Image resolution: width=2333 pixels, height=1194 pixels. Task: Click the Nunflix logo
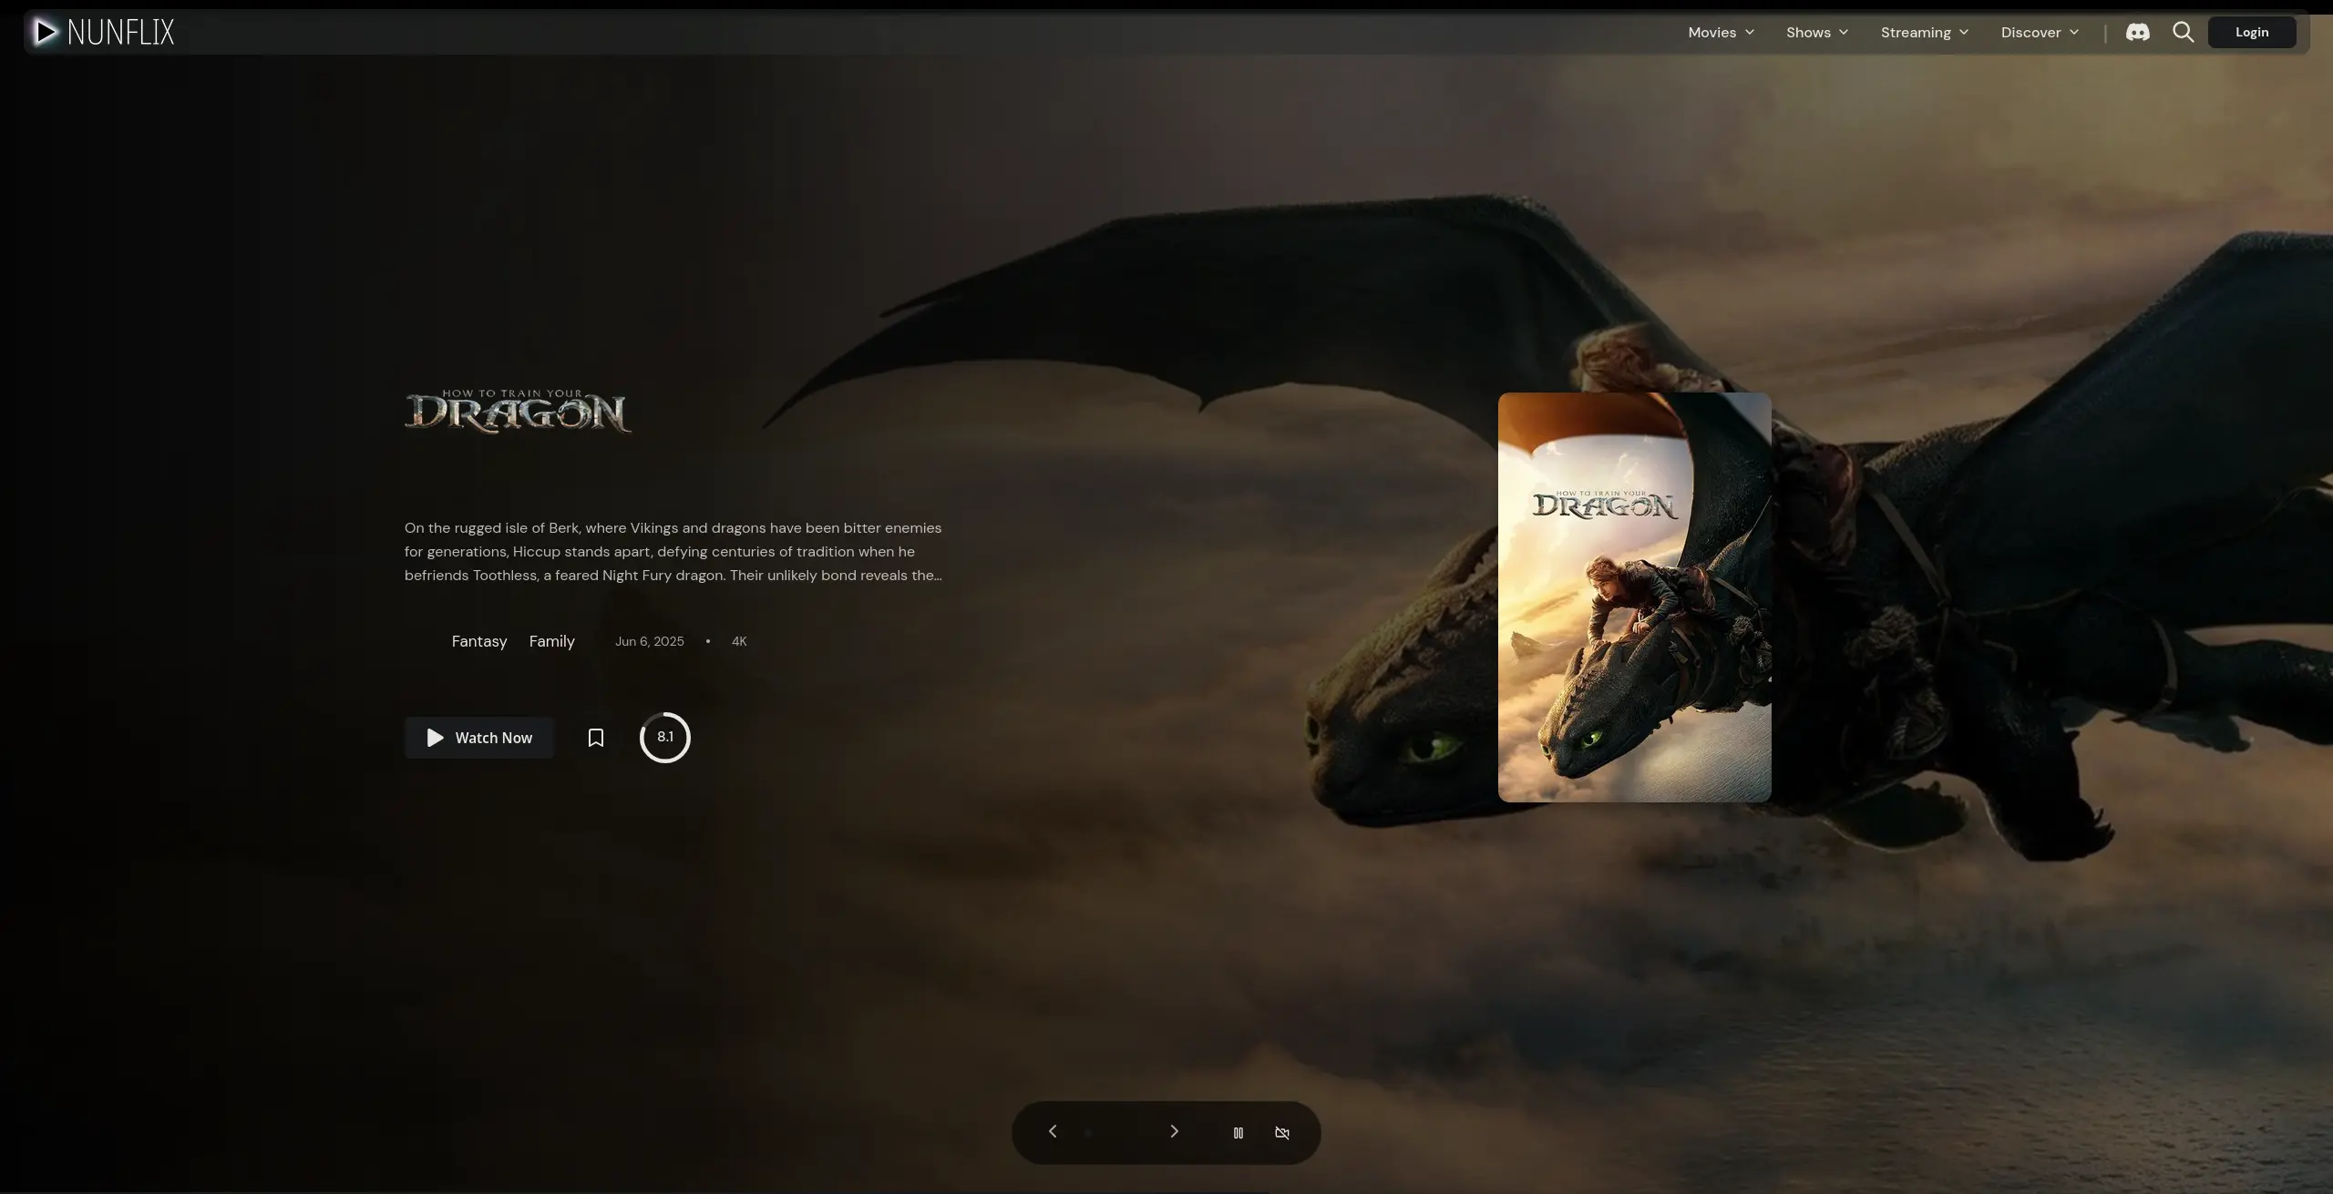click(x=103, y=32)
